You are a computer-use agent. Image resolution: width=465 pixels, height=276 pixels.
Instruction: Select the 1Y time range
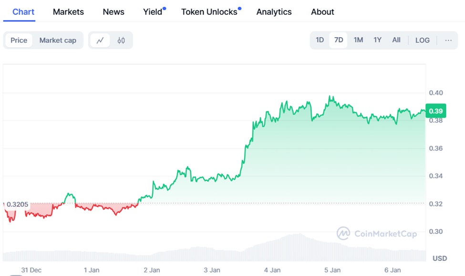coord(377,40)
